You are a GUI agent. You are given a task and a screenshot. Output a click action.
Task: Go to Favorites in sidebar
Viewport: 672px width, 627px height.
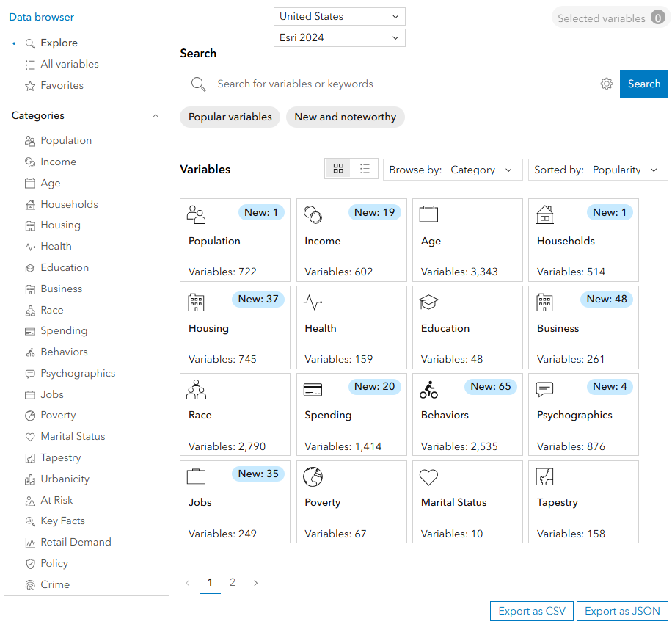click(62, 86)
